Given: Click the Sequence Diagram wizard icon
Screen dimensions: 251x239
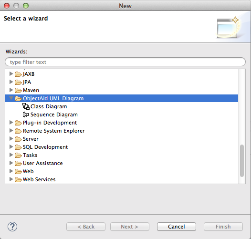Looking at the screenshot, I should [26, 114].
